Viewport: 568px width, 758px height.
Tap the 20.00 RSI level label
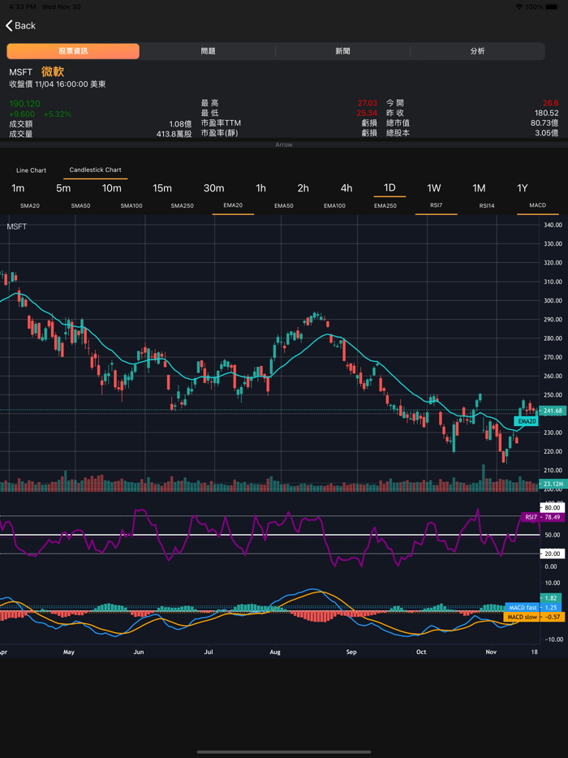(552, 553)
